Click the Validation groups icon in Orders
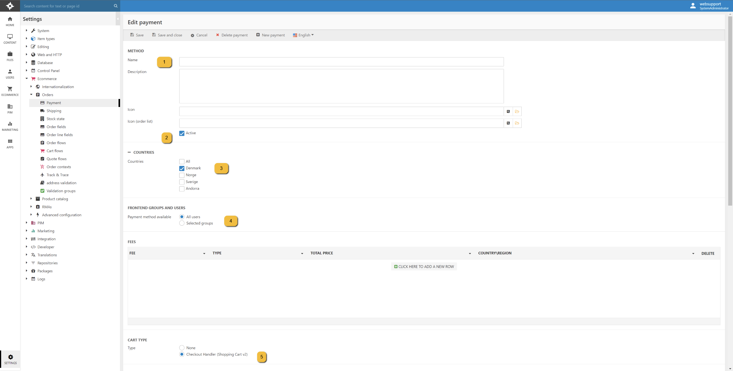 [42, 191]
